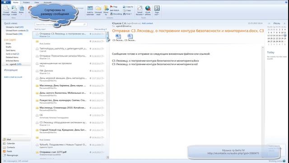Click envelope icon of Отправка: счет 2277.pdf
The width and height of the screenshot is (289, 163).
click(37, 153)
